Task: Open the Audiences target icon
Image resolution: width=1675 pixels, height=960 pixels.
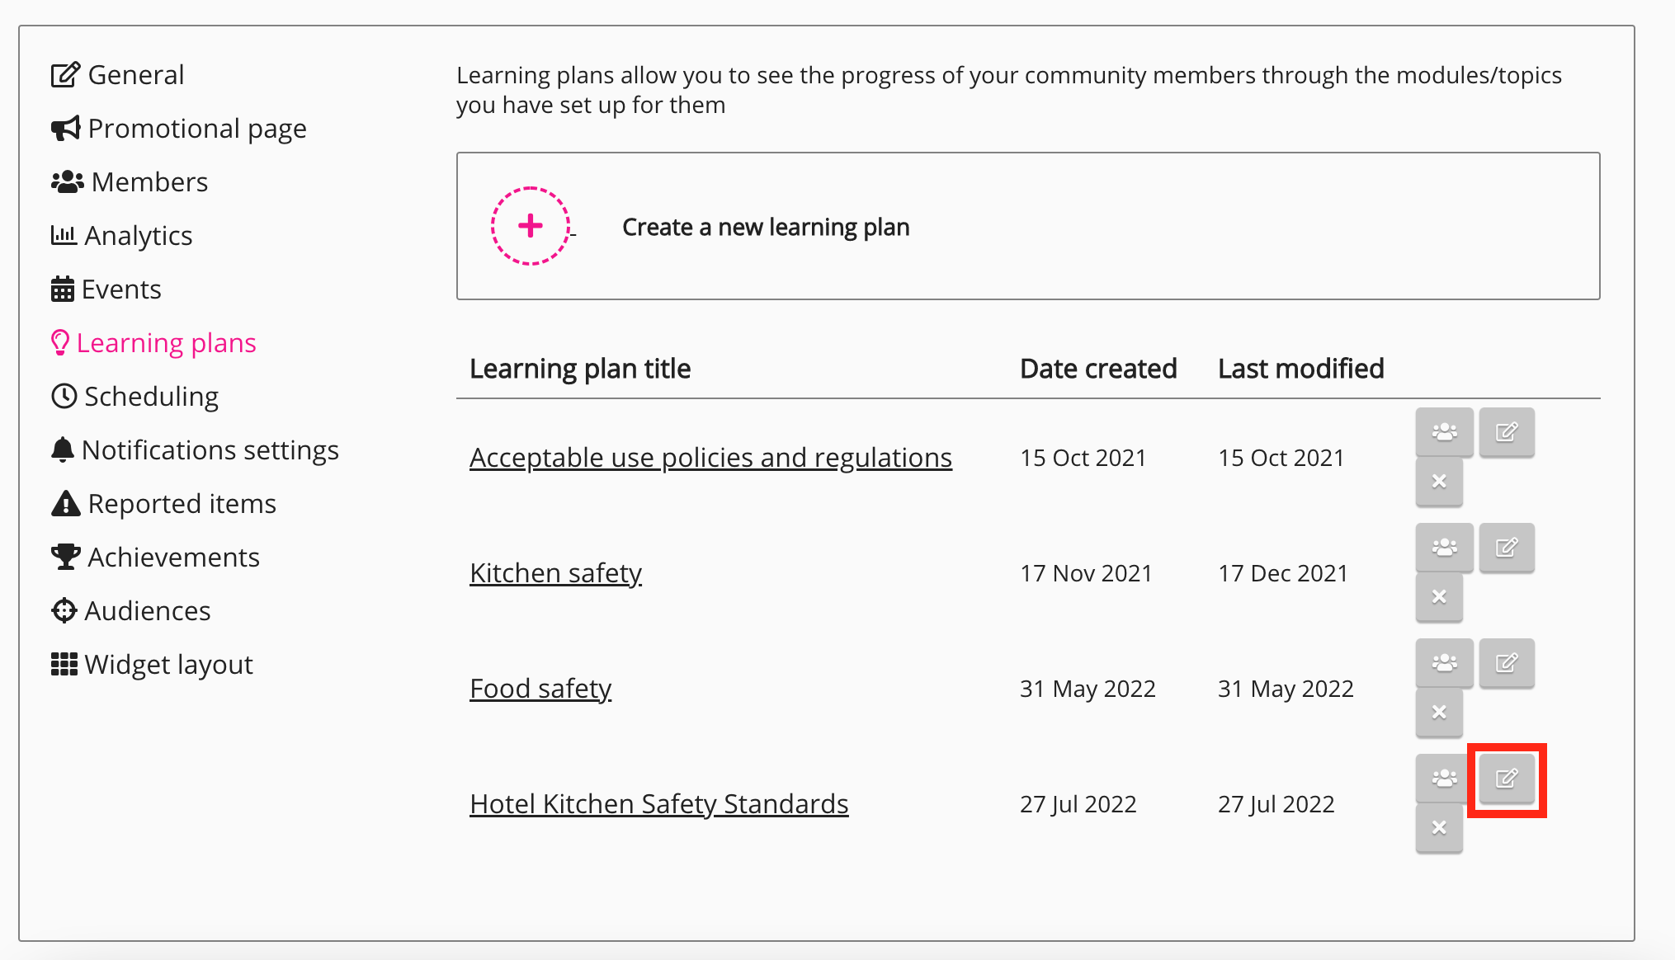Action: click(x=64, y=610)
